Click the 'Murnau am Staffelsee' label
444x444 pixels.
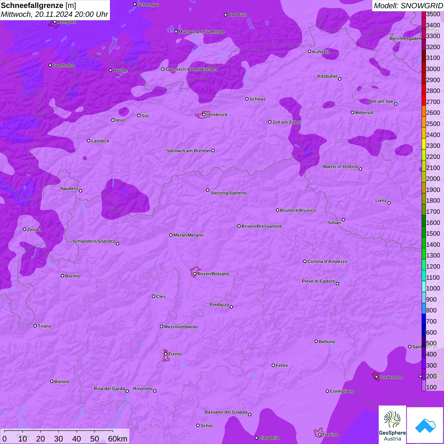click(201, 32)
